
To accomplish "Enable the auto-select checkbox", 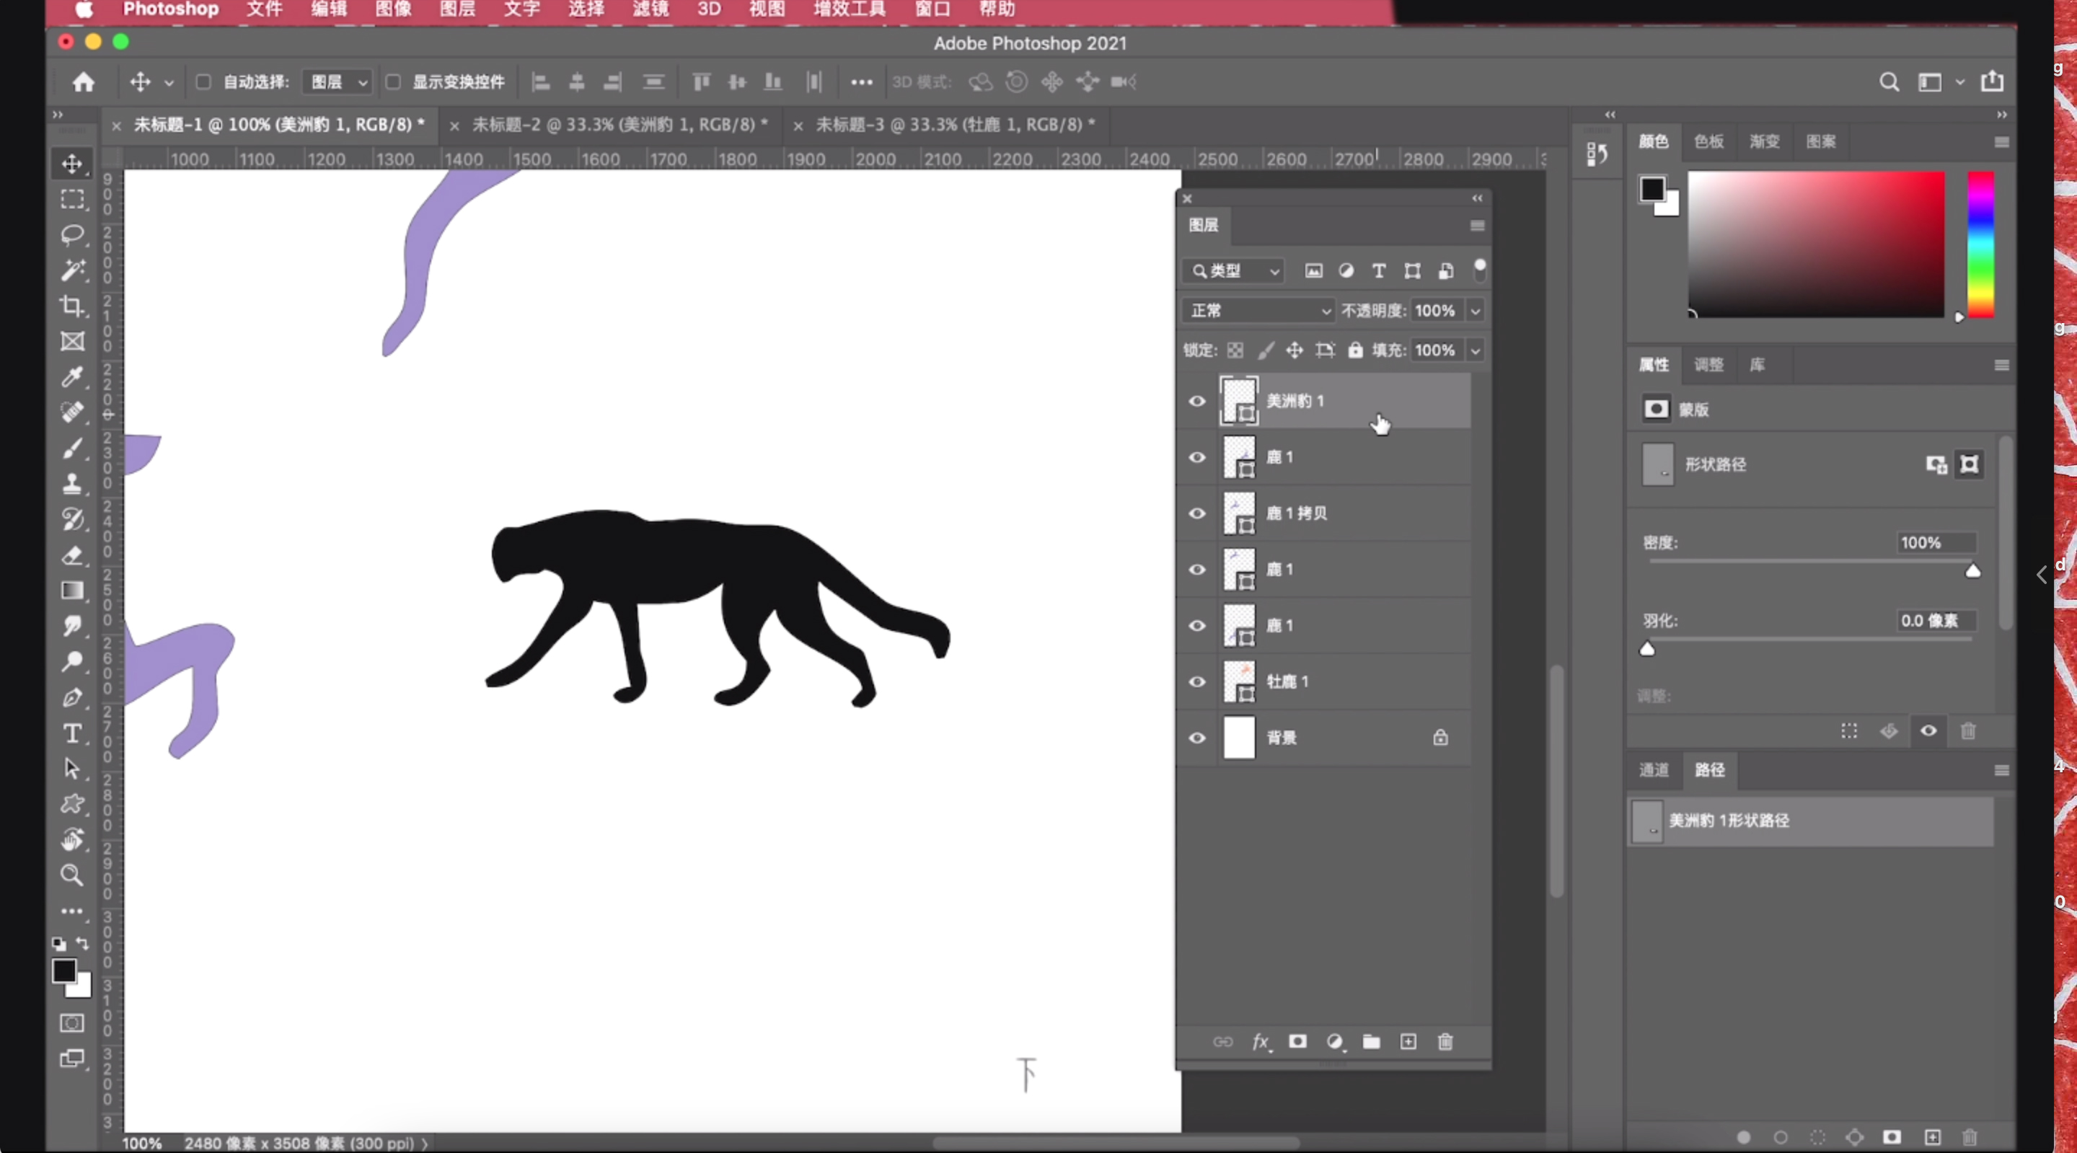I will (x=203, y=81).
